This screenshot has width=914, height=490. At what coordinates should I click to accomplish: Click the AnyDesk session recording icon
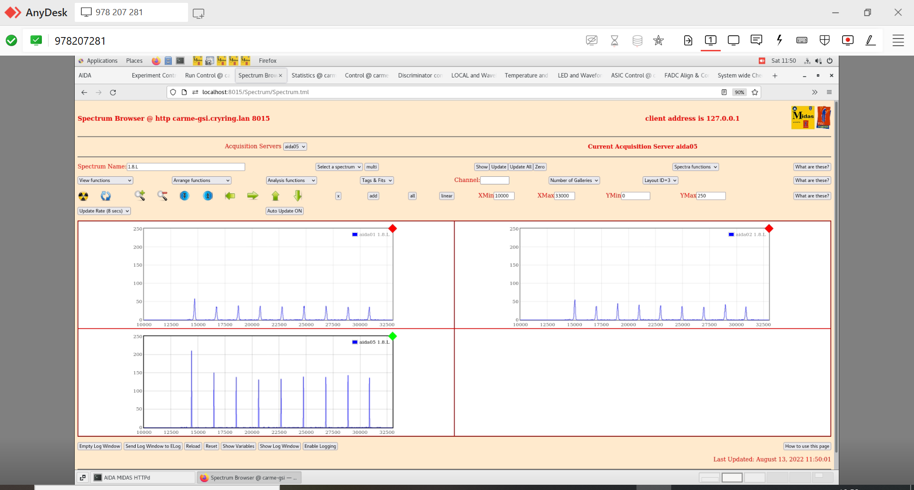coord(847,40)
